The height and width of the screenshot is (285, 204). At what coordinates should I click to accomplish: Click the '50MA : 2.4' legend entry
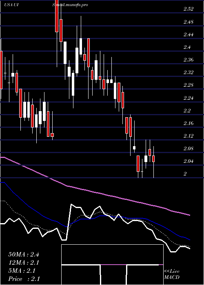pyautogui.click(x=24, y=254)
